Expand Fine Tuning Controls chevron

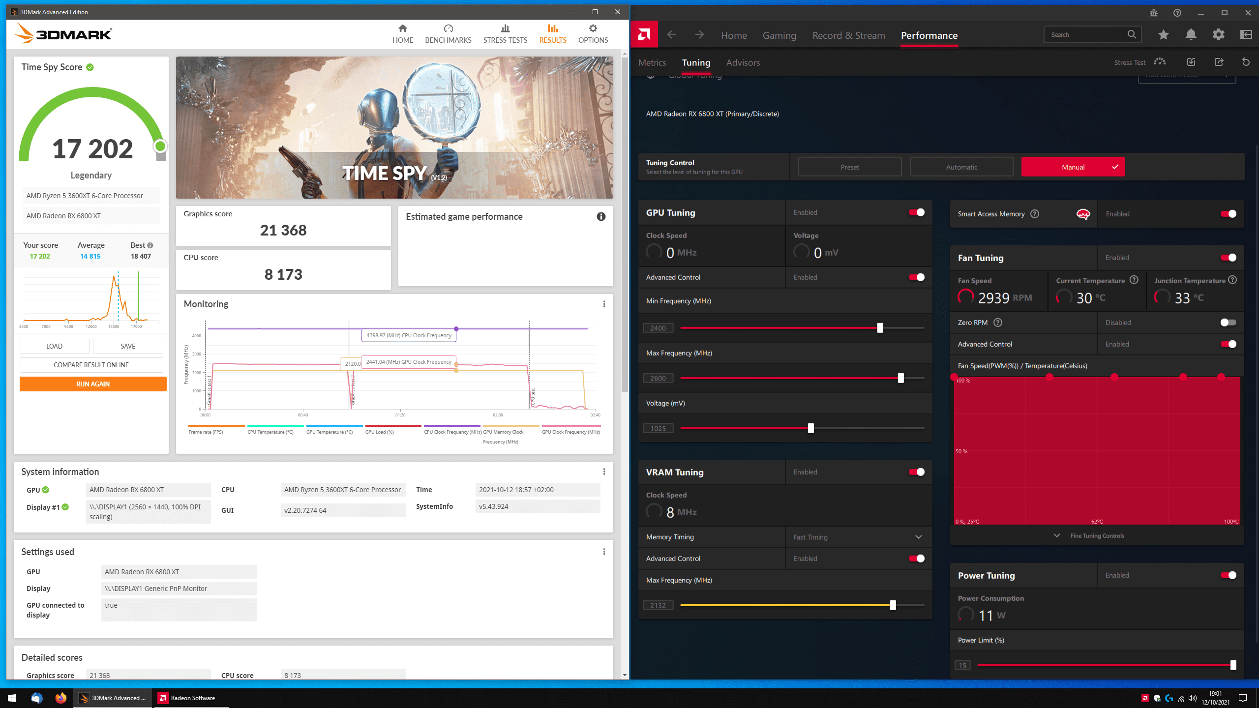tap(1056, 535)
